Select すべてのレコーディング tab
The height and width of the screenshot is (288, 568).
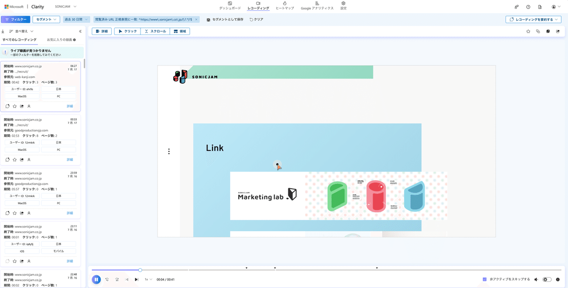(19, 40)
